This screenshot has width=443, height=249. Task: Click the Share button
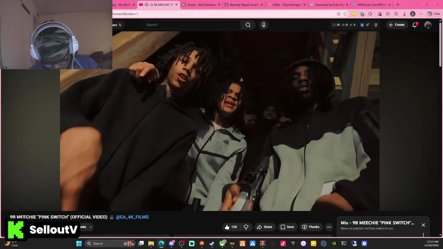(264, 227)
